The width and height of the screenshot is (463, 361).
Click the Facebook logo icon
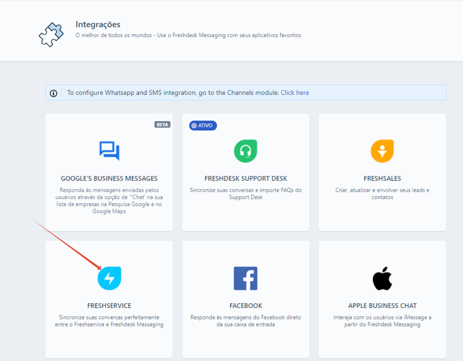(246, 278)
